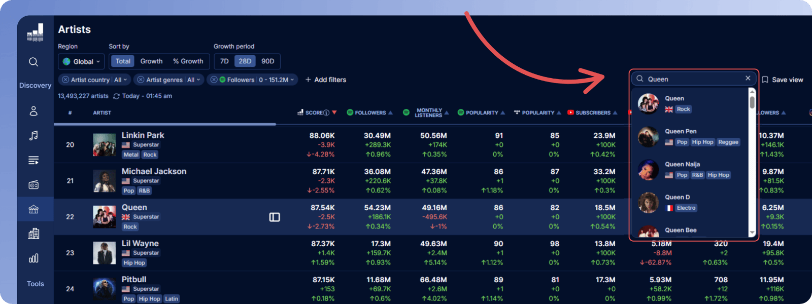
Task: Open the playlist sidebar icon
Action: pos(33,160)
